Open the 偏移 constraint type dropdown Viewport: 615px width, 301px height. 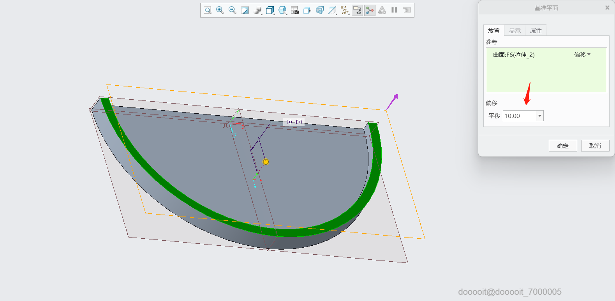click(582, 55)
